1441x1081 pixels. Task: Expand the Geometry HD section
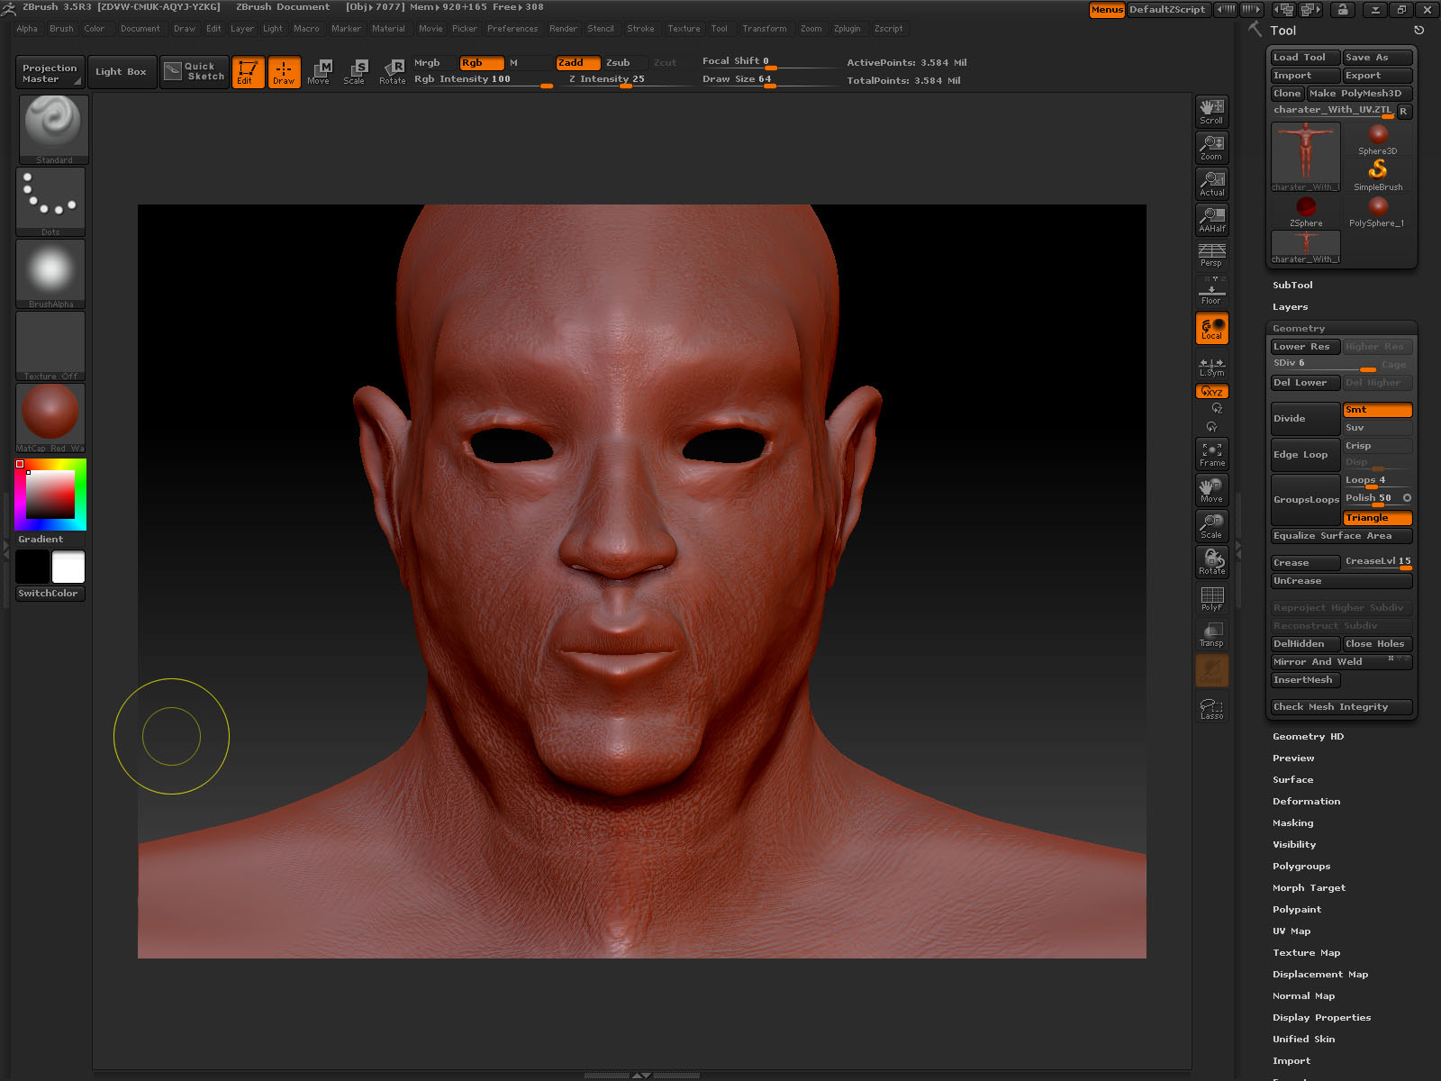tap(1308, 737)
